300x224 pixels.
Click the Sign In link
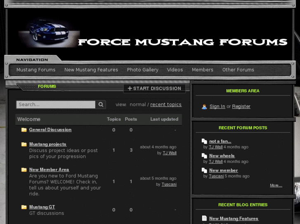217,106
